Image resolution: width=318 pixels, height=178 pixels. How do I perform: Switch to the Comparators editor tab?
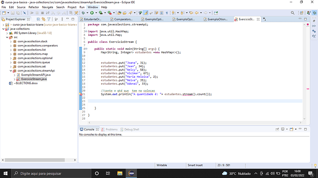[x=121, y=19]
